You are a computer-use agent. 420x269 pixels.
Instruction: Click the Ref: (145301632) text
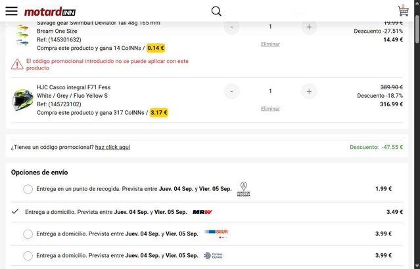(59, 39)
